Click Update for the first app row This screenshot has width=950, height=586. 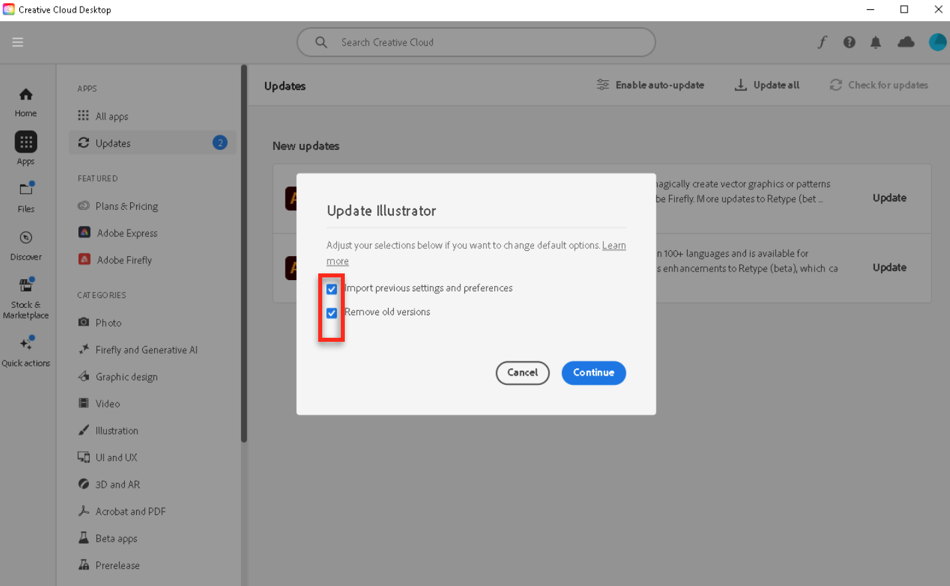click(890, 198)
